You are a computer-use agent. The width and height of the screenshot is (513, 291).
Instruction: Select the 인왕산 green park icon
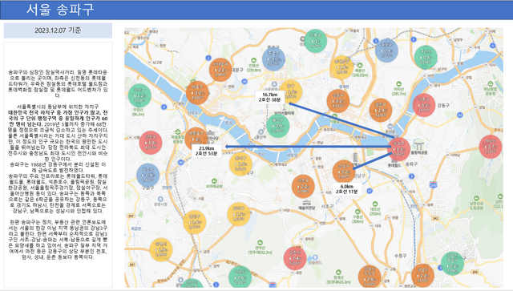(x=254, y=60)
